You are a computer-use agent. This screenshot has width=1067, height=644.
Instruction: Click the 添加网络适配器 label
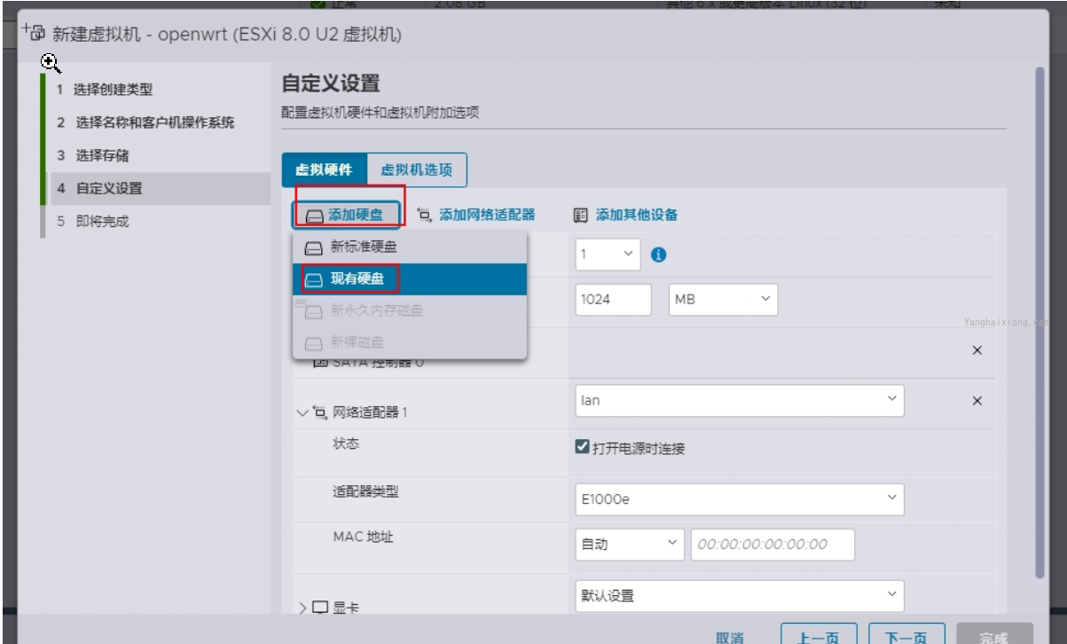pos(487,215)
